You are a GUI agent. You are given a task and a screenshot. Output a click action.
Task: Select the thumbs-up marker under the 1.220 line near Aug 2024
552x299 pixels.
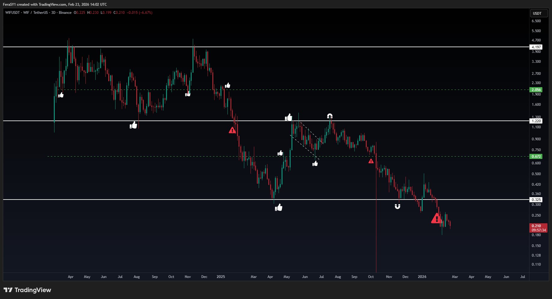pyautogui.click(x=133, y=125)
